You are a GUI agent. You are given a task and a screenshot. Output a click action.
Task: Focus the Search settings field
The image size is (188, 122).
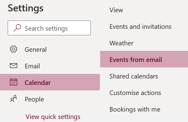coord(49,28)
